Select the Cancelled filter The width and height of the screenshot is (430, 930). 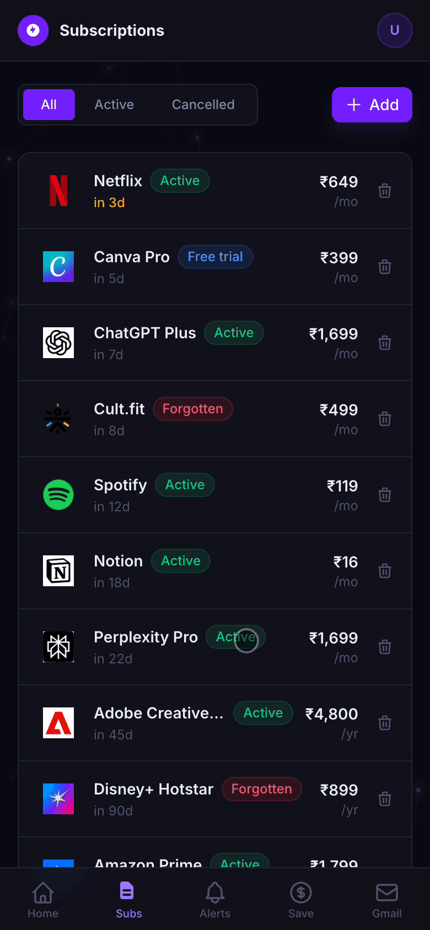point(203,104)
